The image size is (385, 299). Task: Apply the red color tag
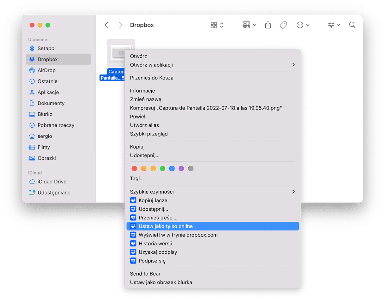(134, 169)
